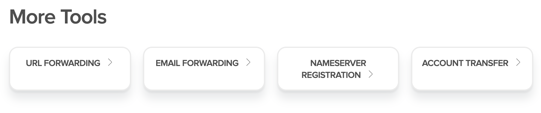
Task: Click blank space inside Account Transfer card
Action: click(x=472, y=79)
